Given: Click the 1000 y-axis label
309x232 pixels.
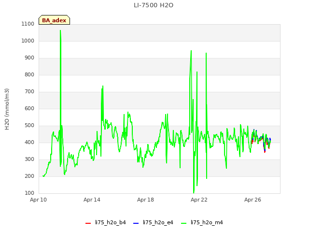Looking at the screenshot, I should pyautogui.click(x=28, y=41).
